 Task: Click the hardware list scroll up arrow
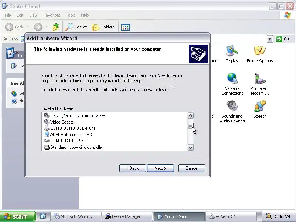click(190, 115)
